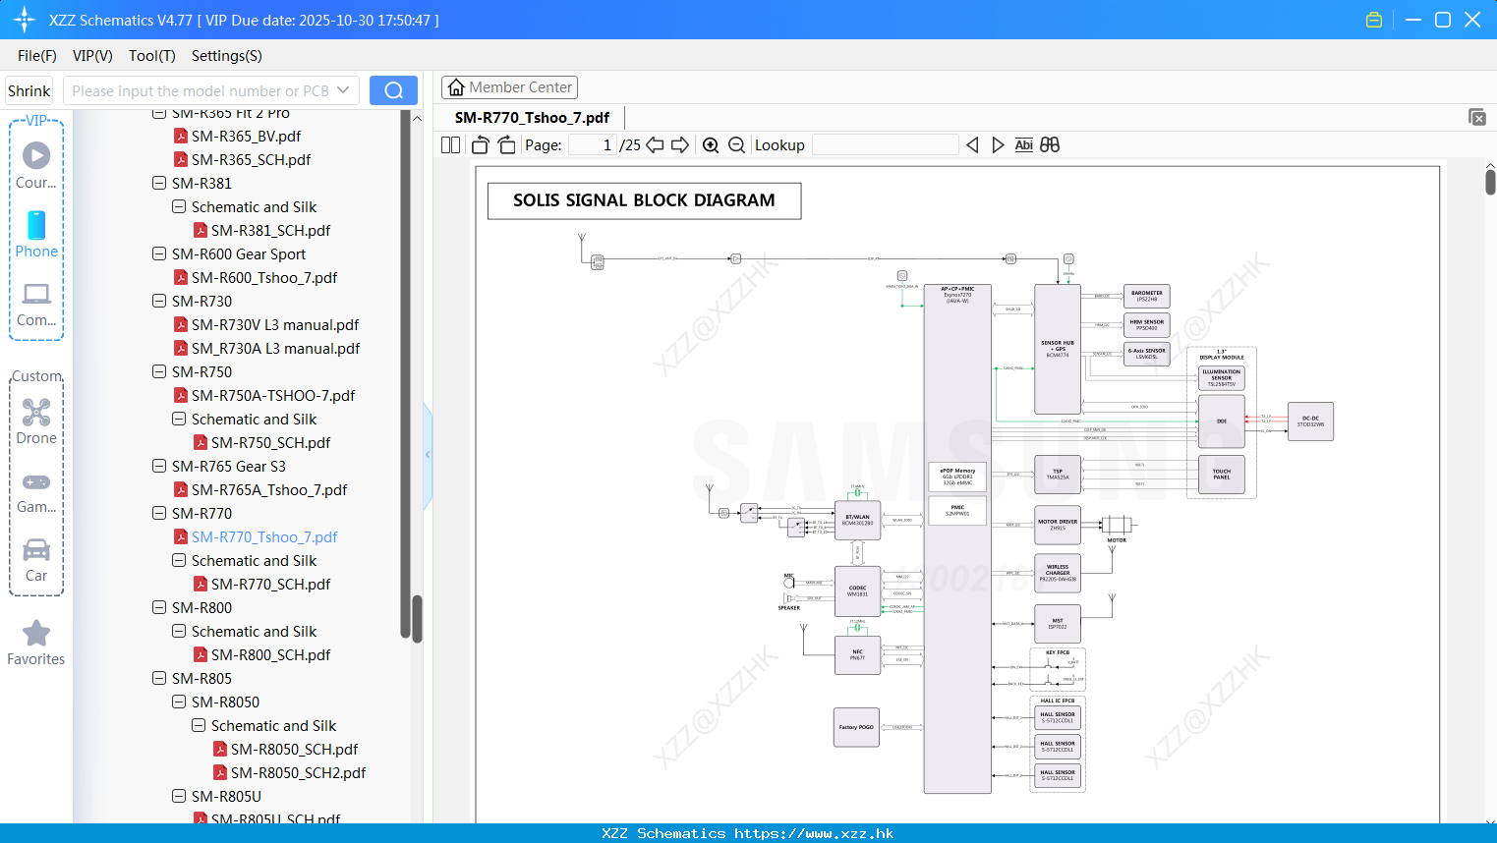Select the SM-R770_Tshoo_7.pdf document tab
The width and height of the screenshot is (1497, 843).
point(532,117)
